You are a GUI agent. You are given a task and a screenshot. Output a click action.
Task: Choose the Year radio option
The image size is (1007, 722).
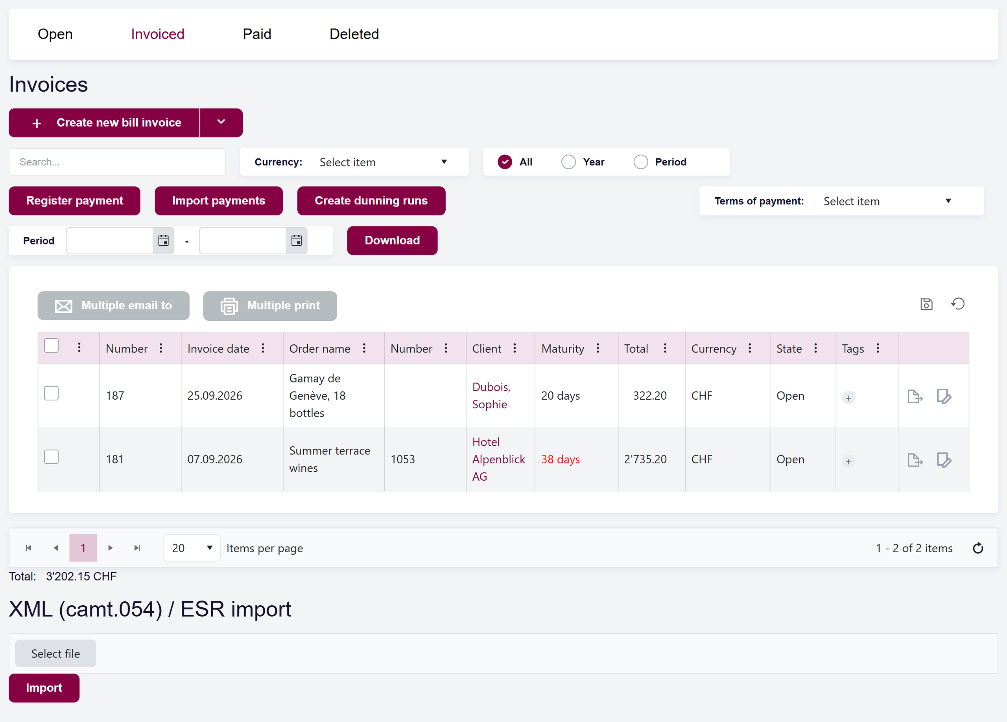point(568,162)
